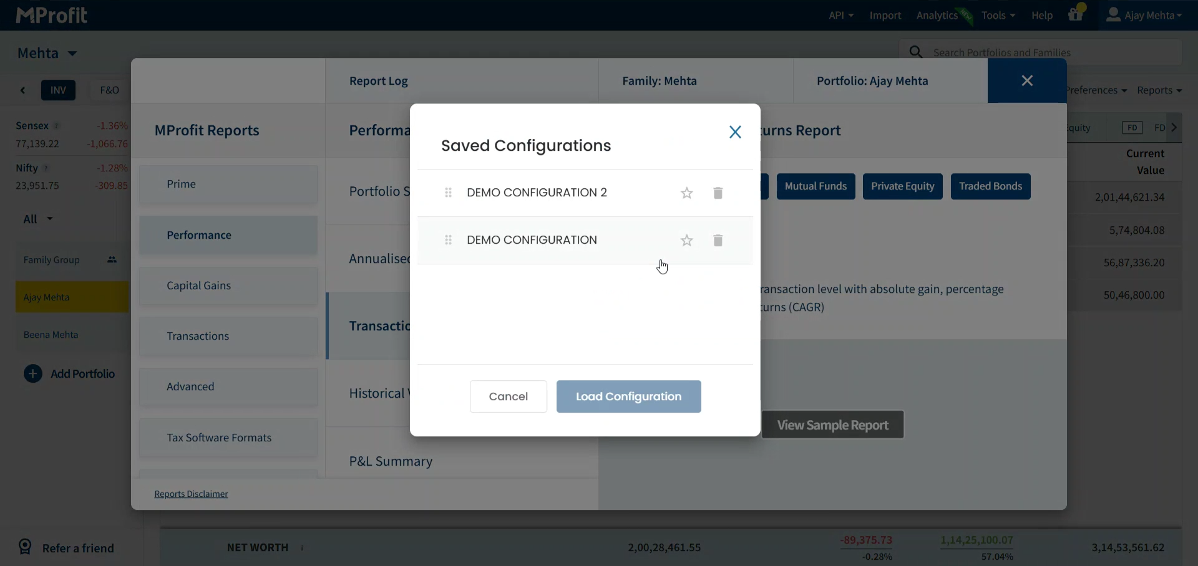Toggle Traded Bonds asset filter

tap(990, 186)
